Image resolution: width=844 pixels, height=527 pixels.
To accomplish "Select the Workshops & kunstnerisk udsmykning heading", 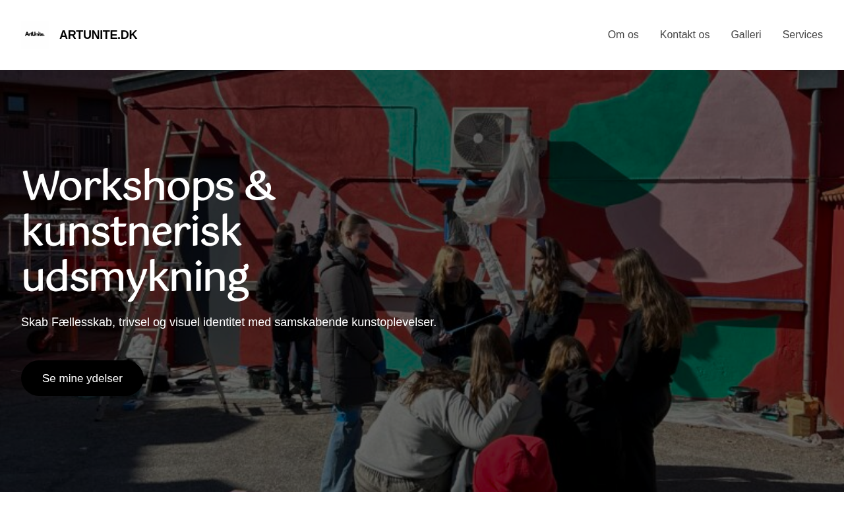I will click(x=148, y=232).
